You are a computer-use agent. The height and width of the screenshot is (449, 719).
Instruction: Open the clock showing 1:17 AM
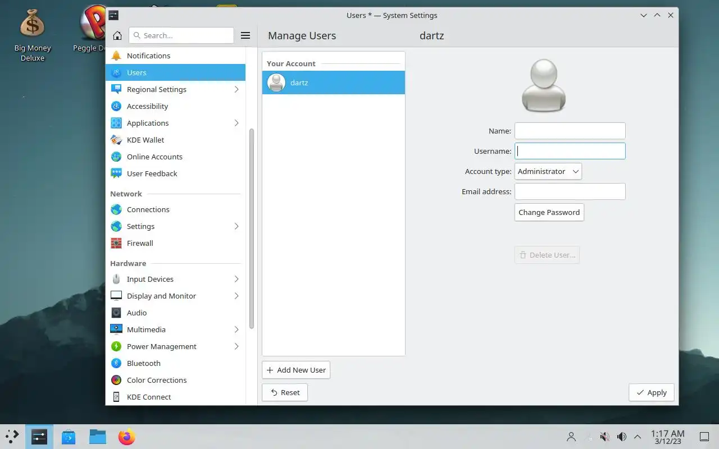667,437
